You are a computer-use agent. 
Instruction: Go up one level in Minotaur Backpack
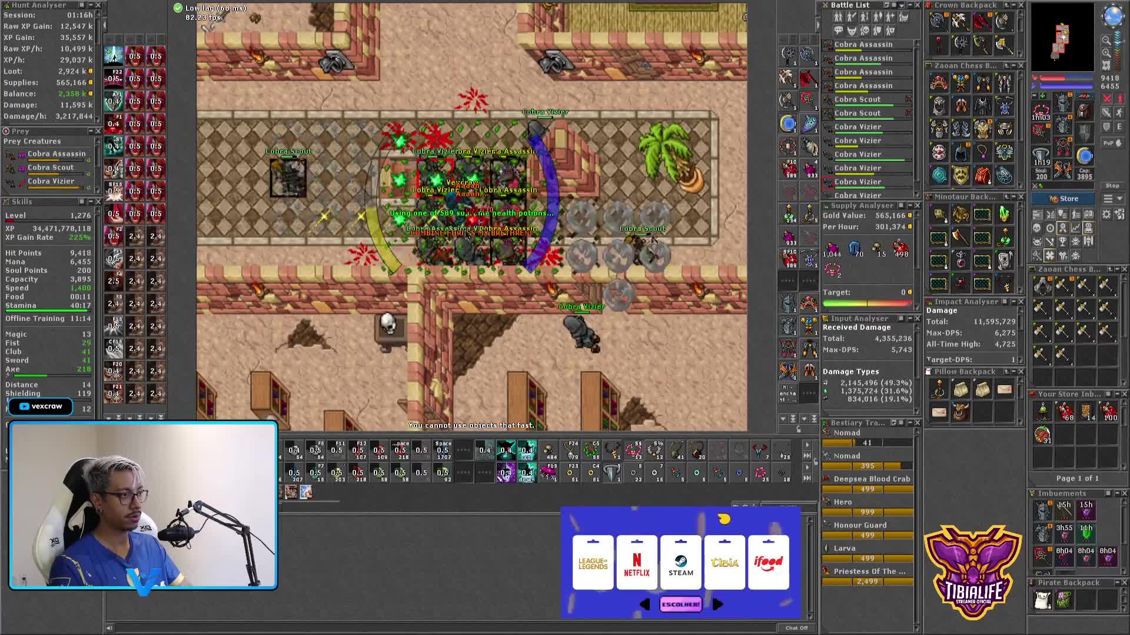pyautogui.click(x=1006, y=197)
